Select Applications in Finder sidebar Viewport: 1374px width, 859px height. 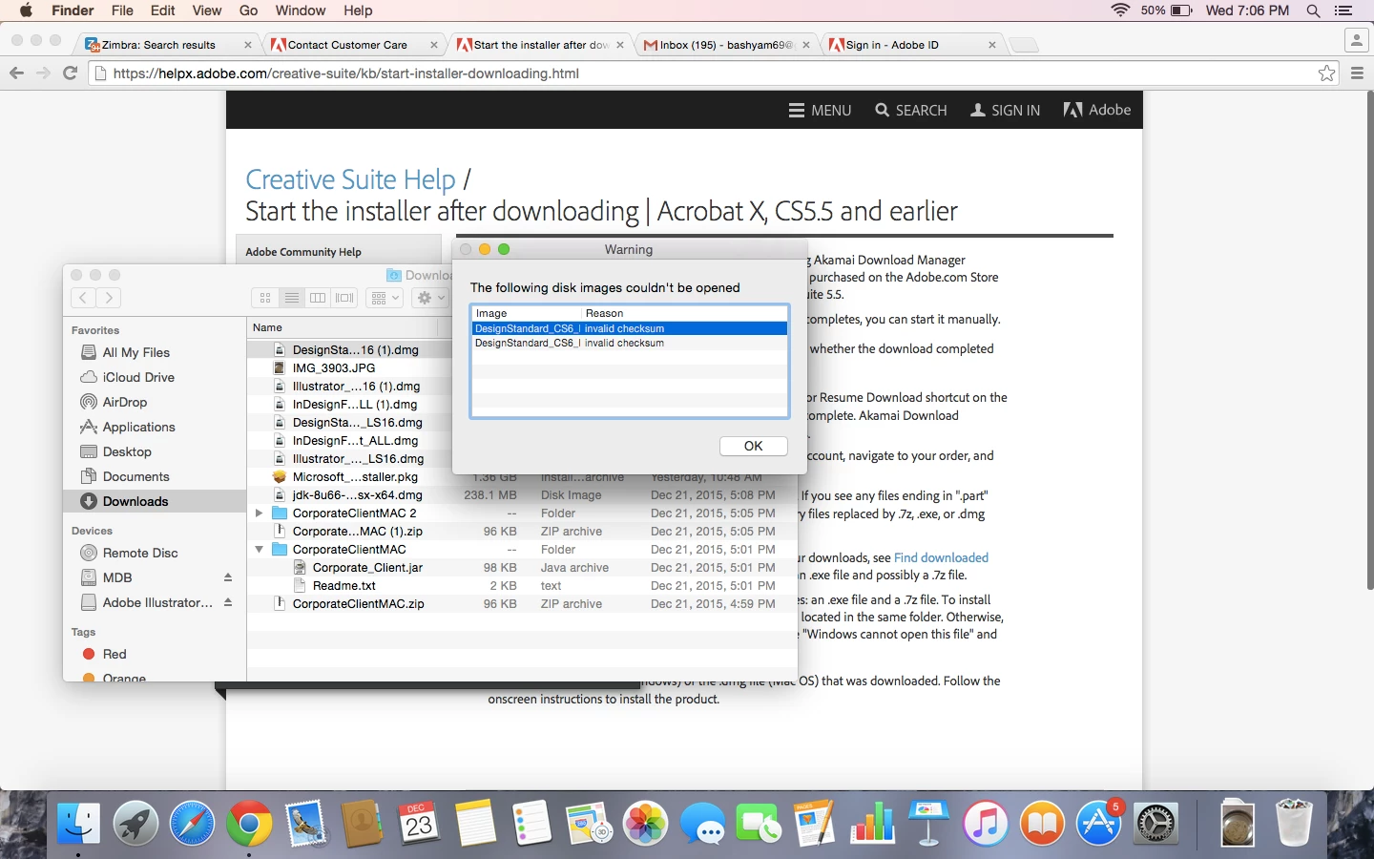pyautogui.click(x=138, y=427)
